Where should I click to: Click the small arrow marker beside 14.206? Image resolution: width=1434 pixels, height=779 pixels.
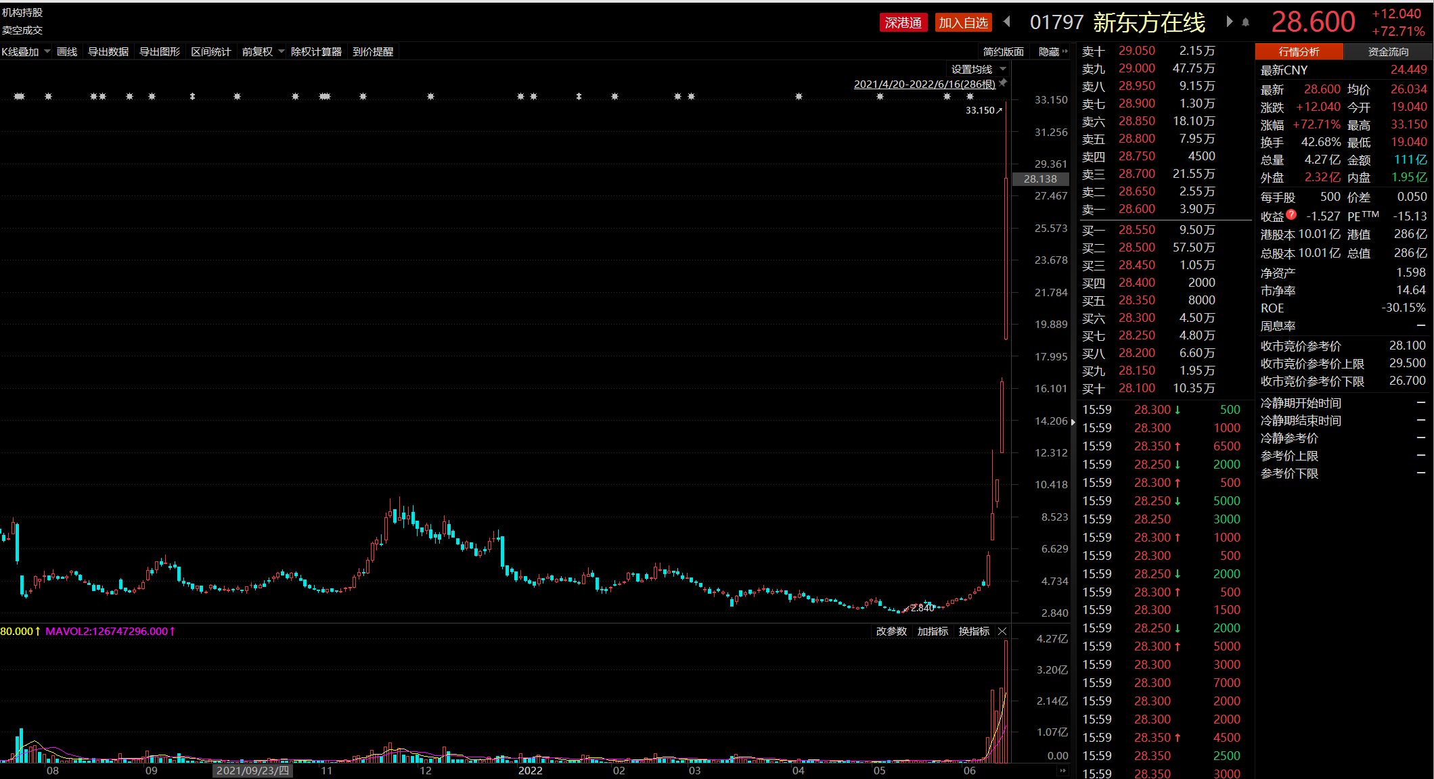(x=1073, y=422)
